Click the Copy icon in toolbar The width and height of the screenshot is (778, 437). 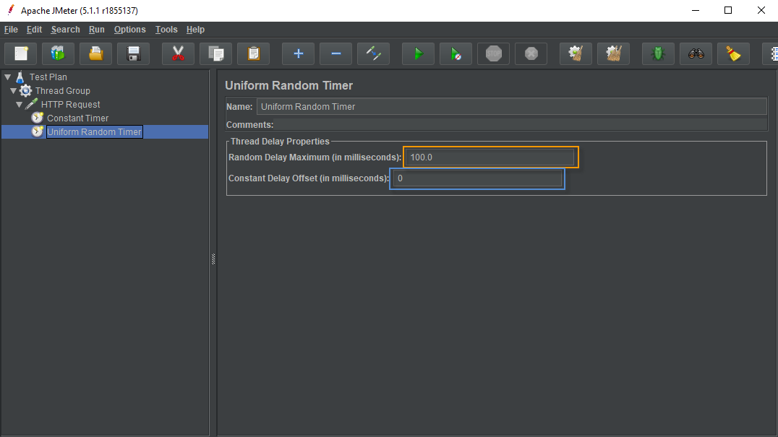(215, 53)
